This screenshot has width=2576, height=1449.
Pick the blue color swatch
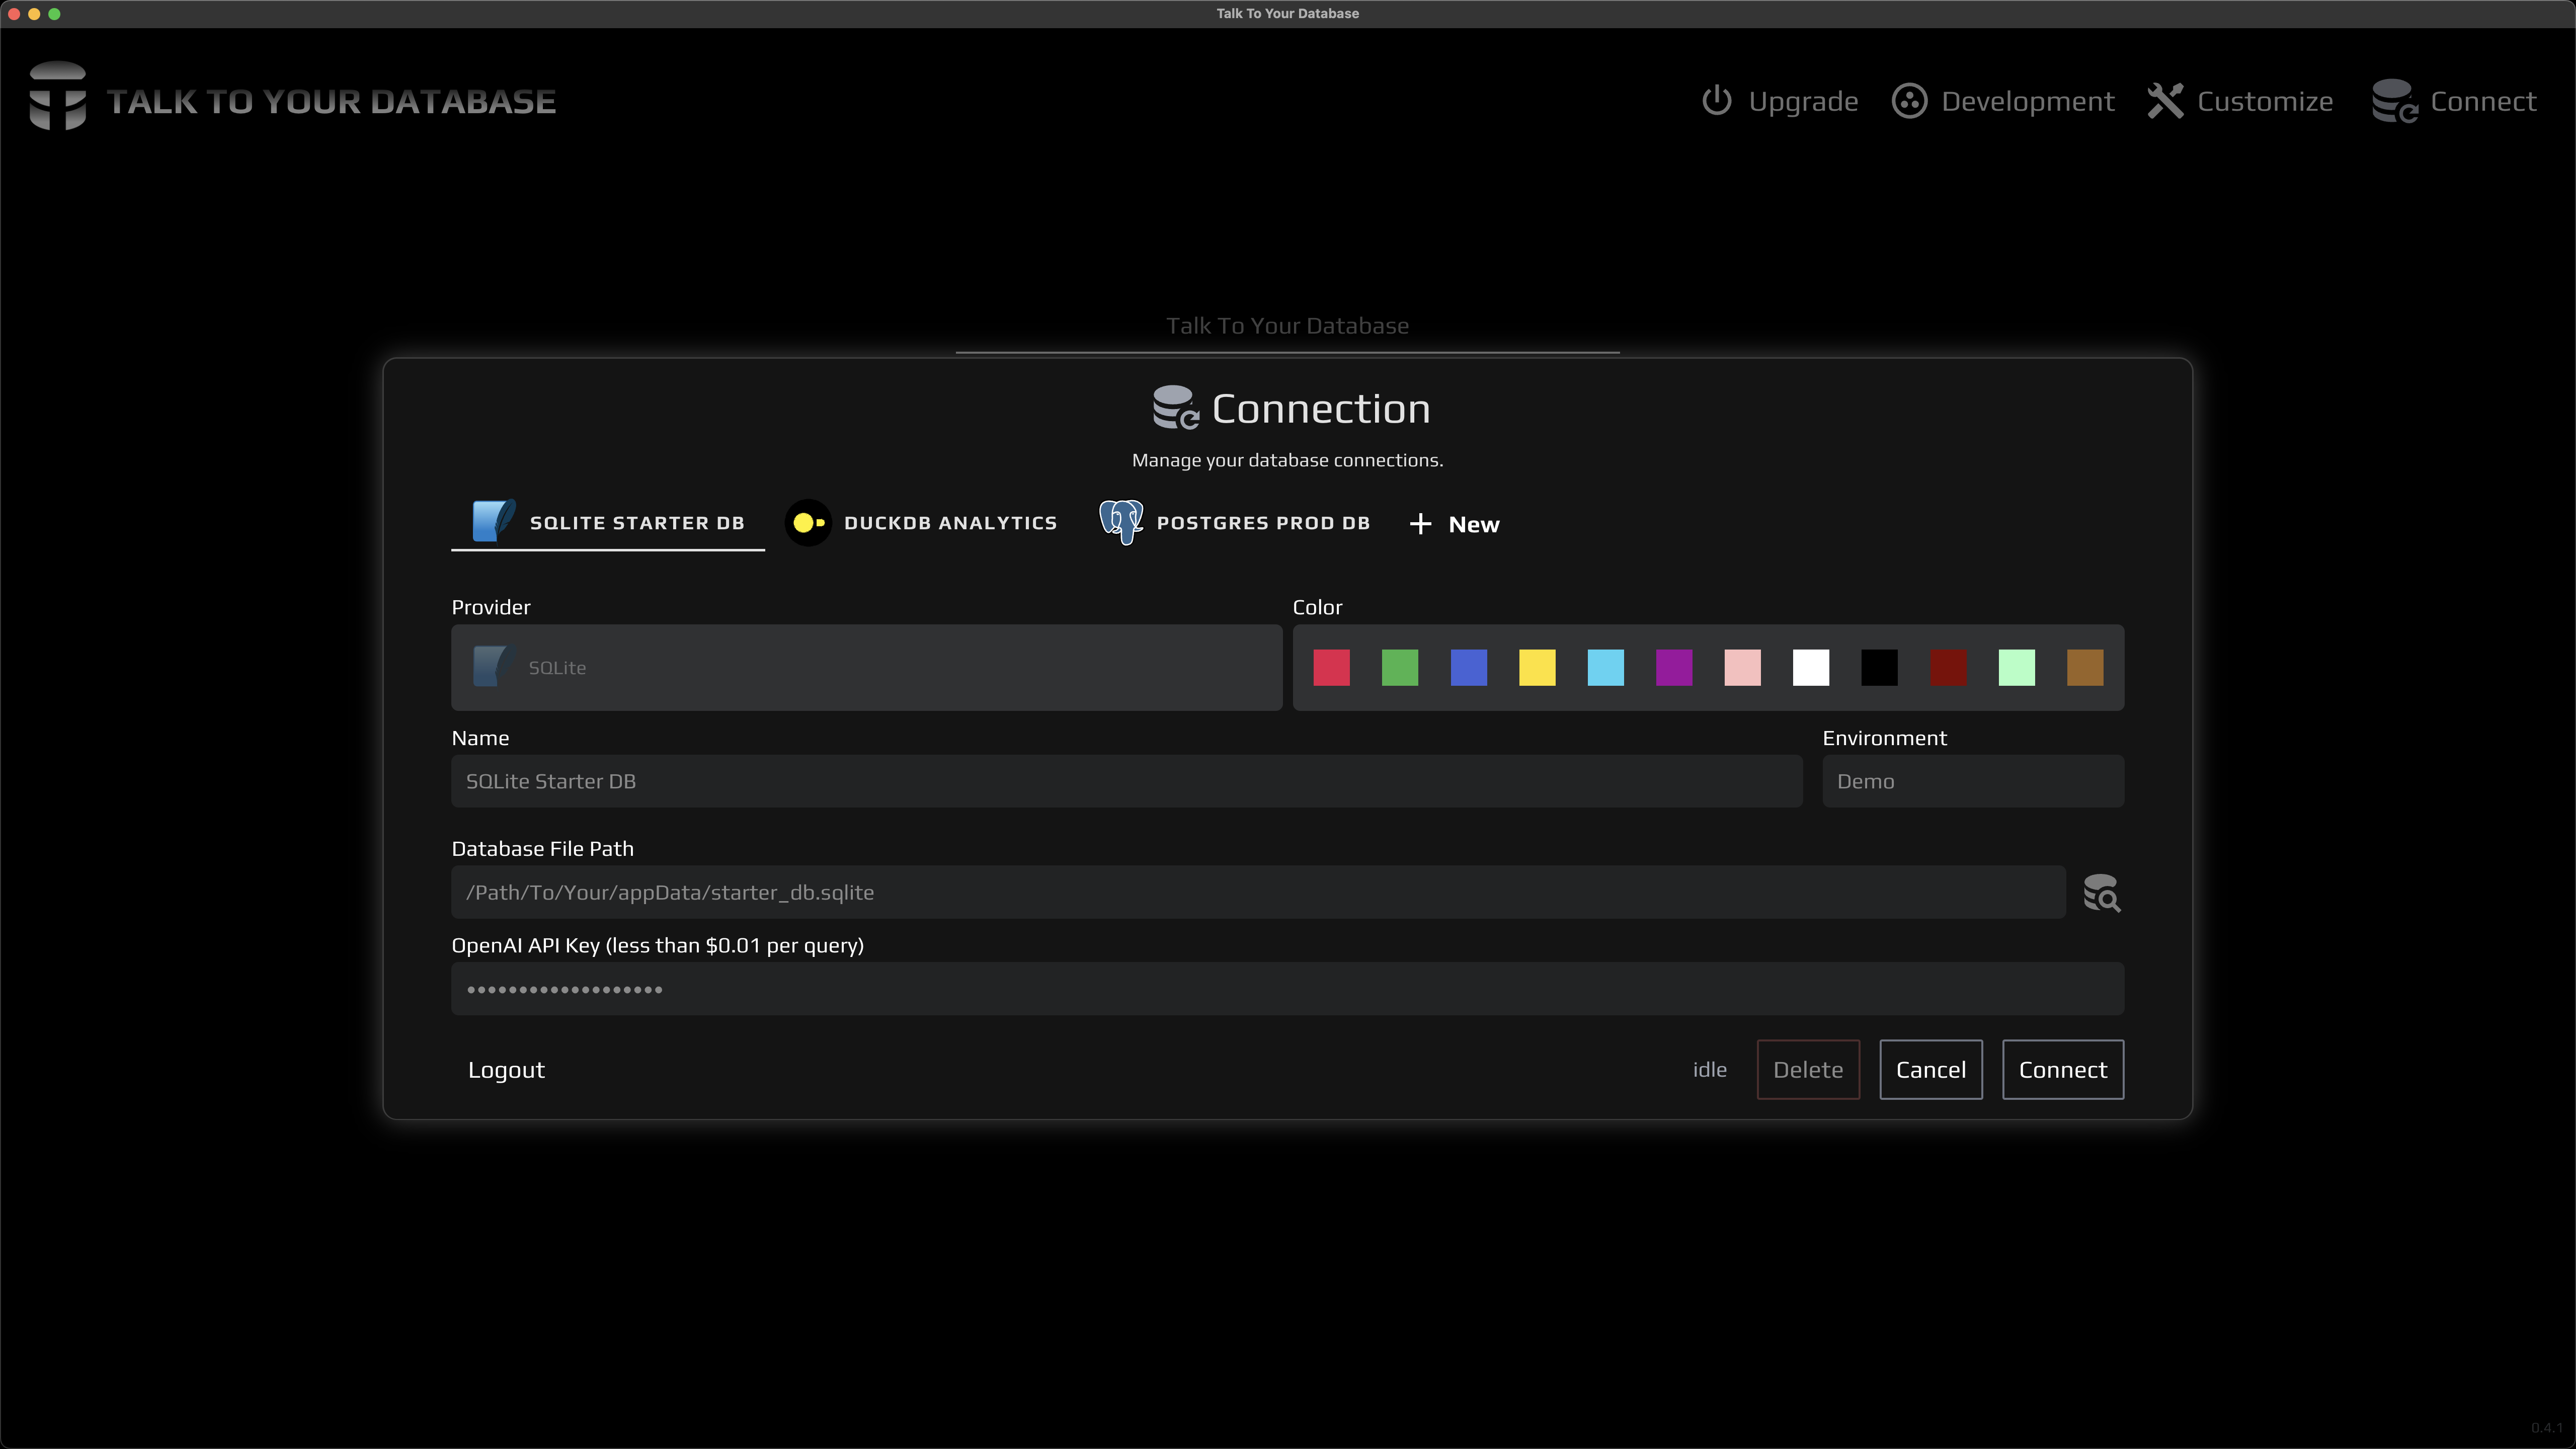click(1468, 668)
